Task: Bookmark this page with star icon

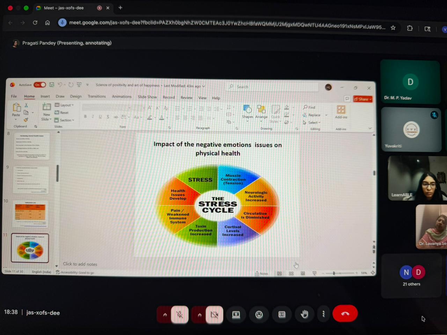Action: pos(393,28)
